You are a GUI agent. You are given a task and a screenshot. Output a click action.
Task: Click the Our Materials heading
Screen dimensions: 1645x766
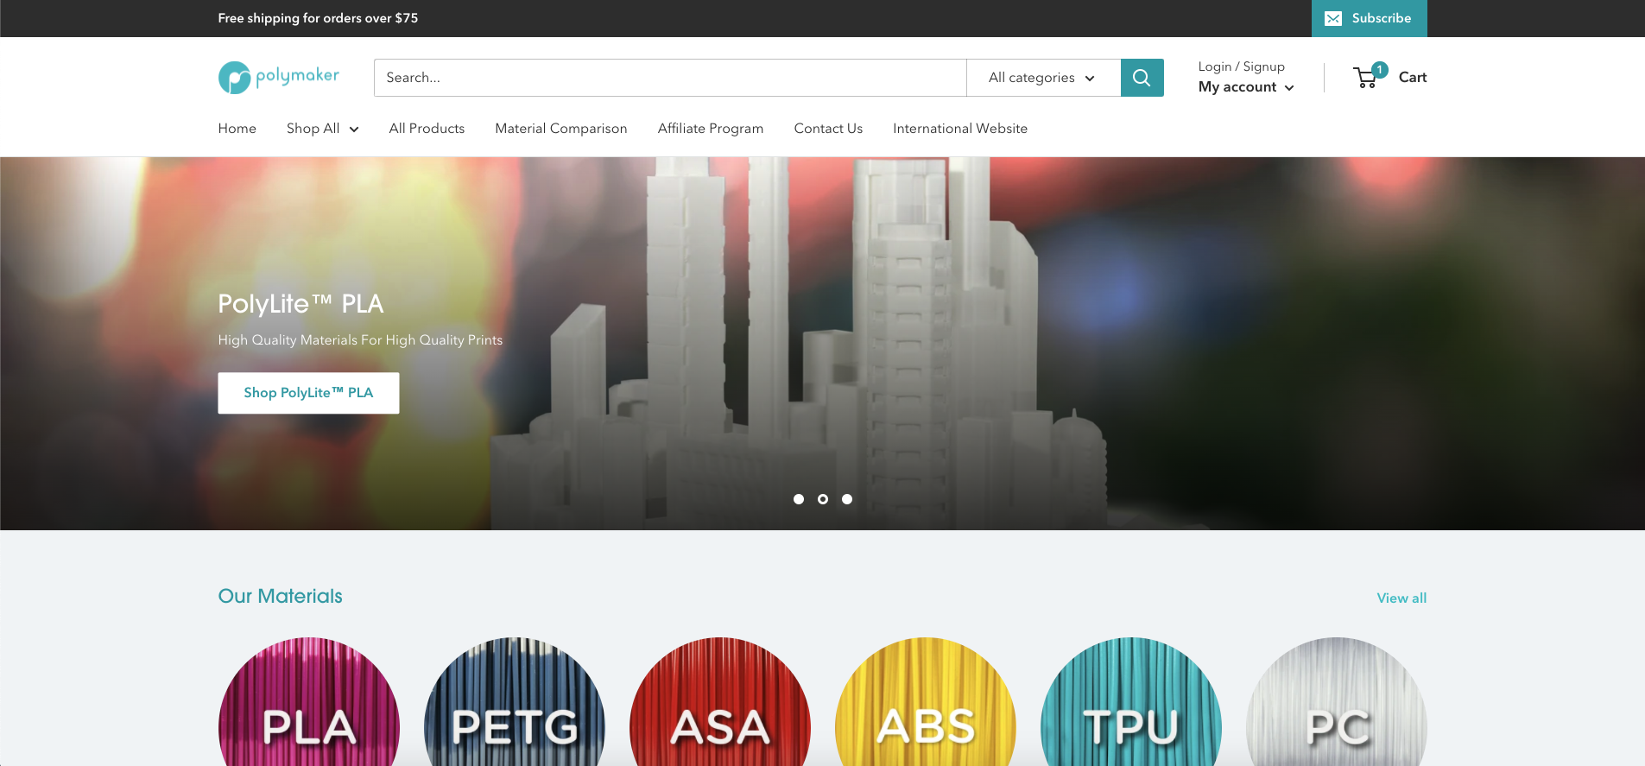(281, 596)
